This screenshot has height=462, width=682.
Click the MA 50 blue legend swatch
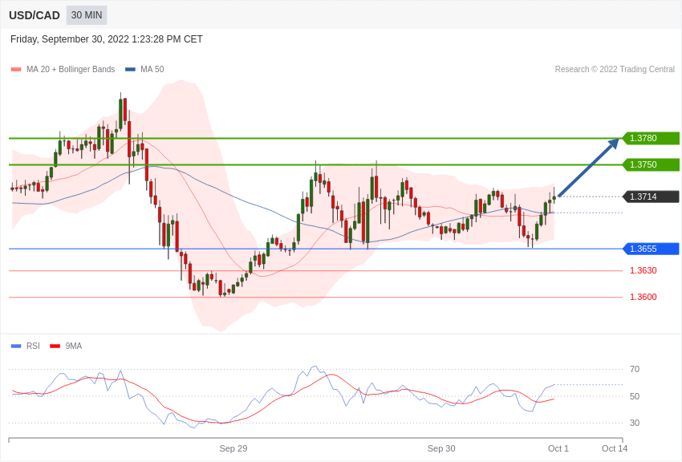[x=130, y=70]
